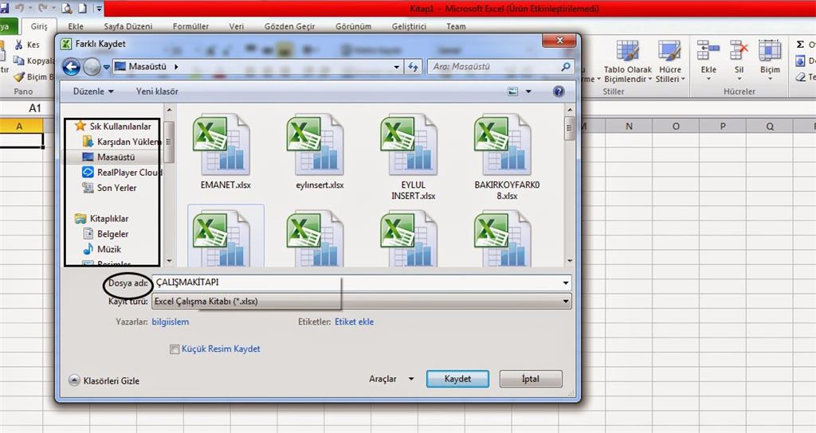816x433 pixels.
Task: Toggle the Küçük Resim Kaydet checkbox
Action: click(x=175, y=349)
